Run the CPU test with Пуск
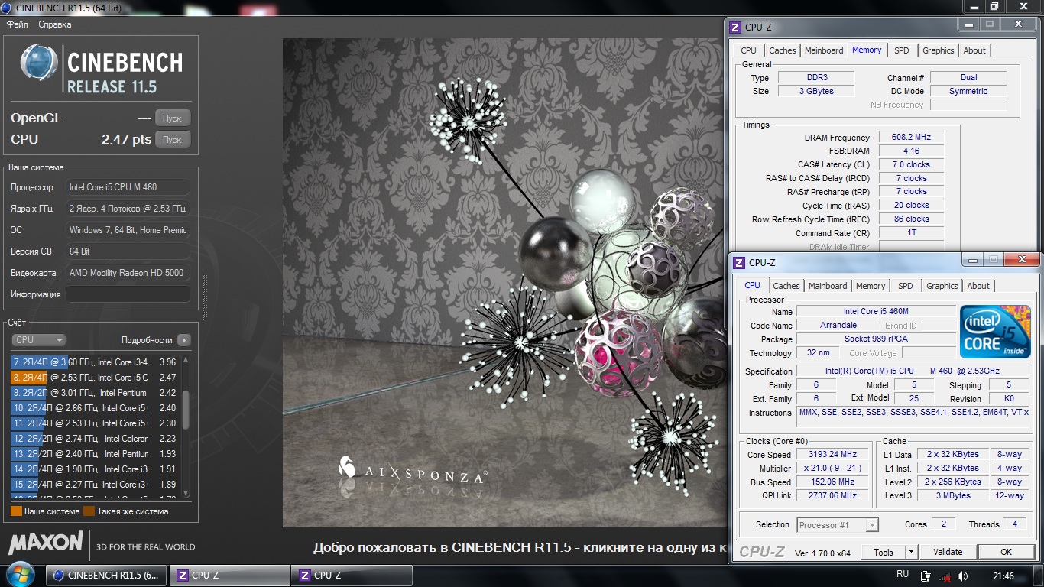Screen dimensions: 1044x587 pyautogui.click(x=173, y=140)
